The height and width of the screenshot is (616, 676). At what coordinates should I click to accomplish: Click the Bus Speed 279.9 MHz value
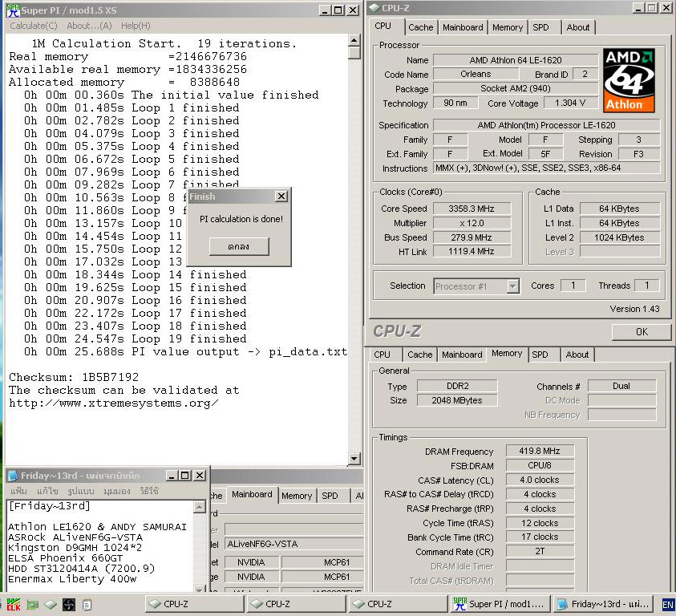(x=472, y=237)
